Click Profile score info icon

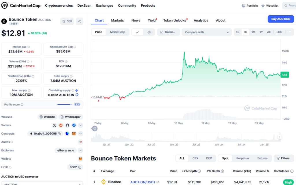click(x=22, y=105)
